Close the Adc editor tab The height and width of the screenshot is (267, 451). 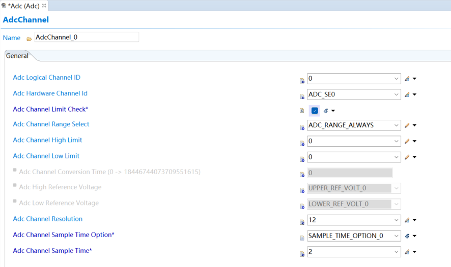tap(44, 6)
